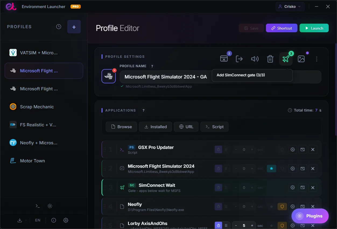Image resolution: width=337 pixels, height=229 pixels.
Task: Open the console terminal icon in sidebar
Action: click(38, 206)
